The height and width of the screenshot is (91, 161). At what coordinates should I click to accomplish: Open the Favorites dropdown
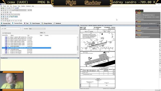(37, 29)
